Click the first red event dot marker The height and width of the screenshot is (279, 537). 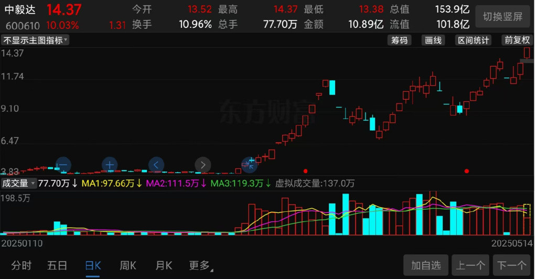tap(306, 171)
